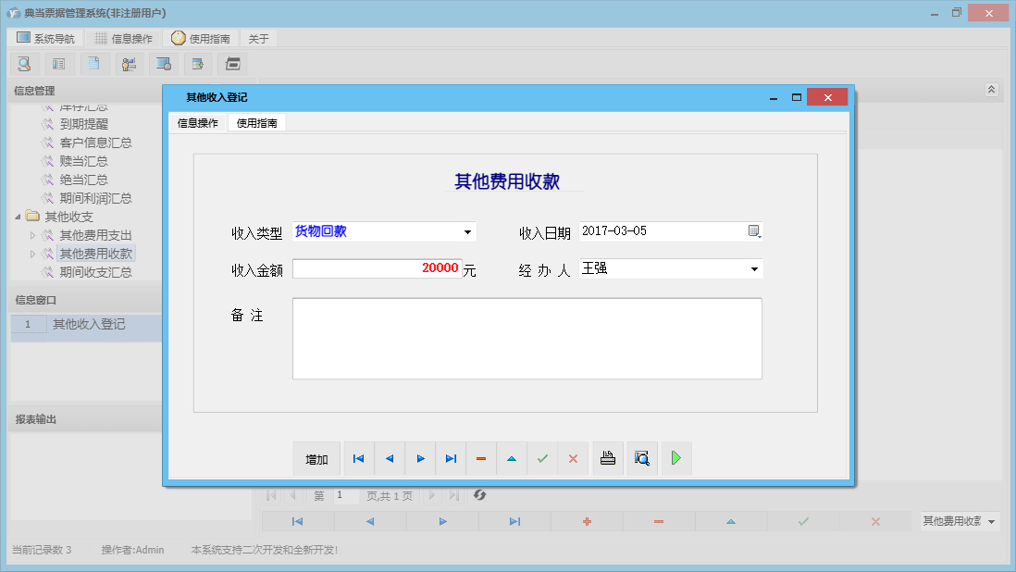
Task: Confirm changes with the green checkmark icon
Action: point(542,457)
